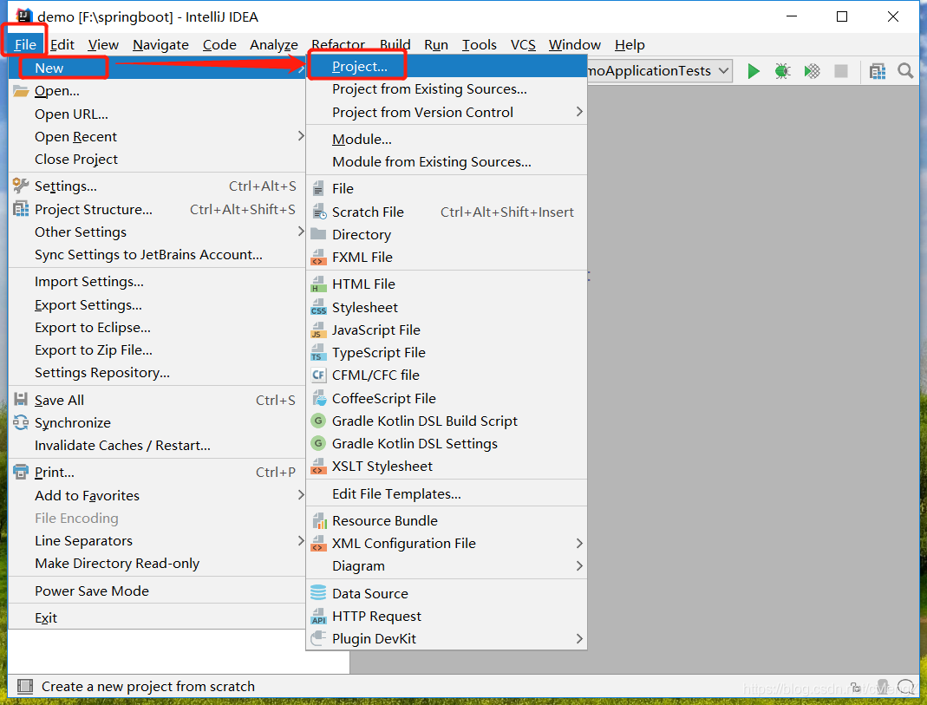Click Gradle Kotlin DSL Build Script icon
927x705 pixels.
coord(318,421)
